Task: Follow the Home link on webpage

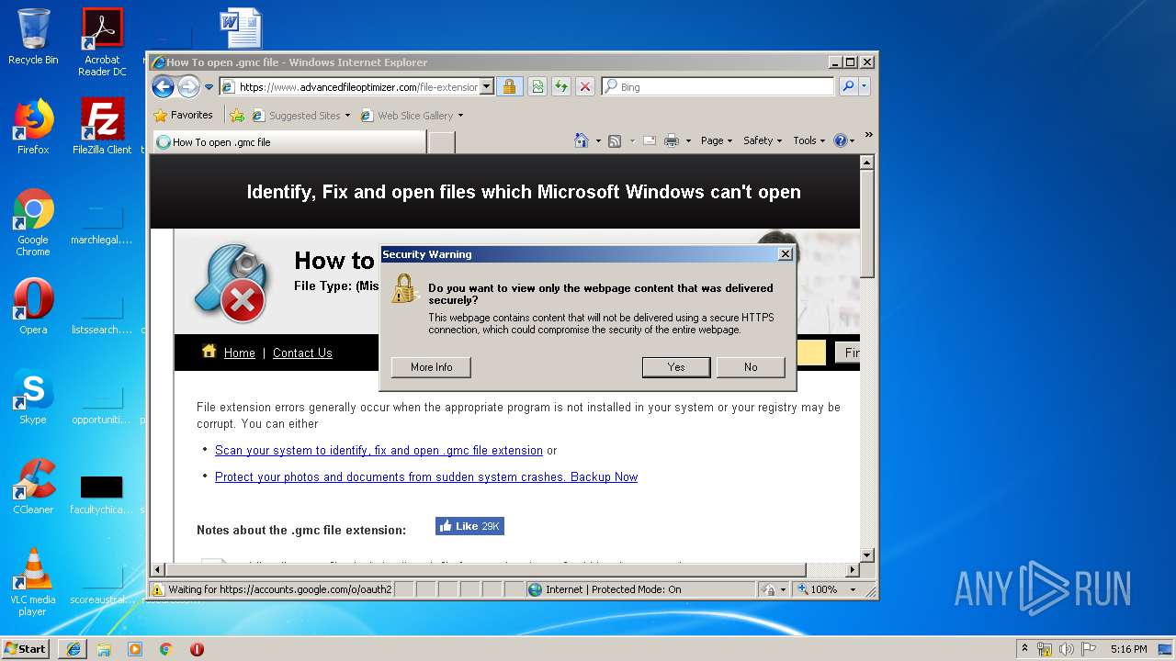Action: click(x=240, y=353)
